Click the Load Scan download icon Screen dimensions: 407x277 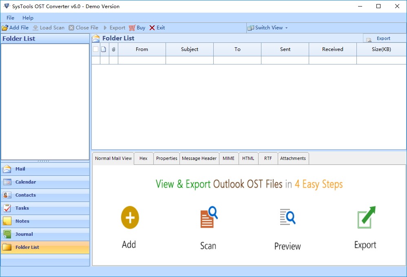coord(35,28)
